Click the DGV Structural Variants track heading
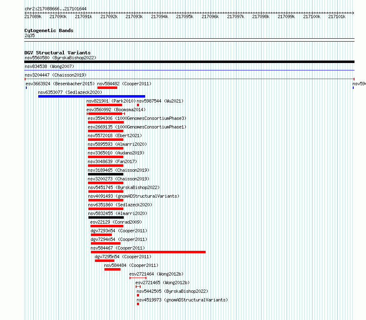 58,53
